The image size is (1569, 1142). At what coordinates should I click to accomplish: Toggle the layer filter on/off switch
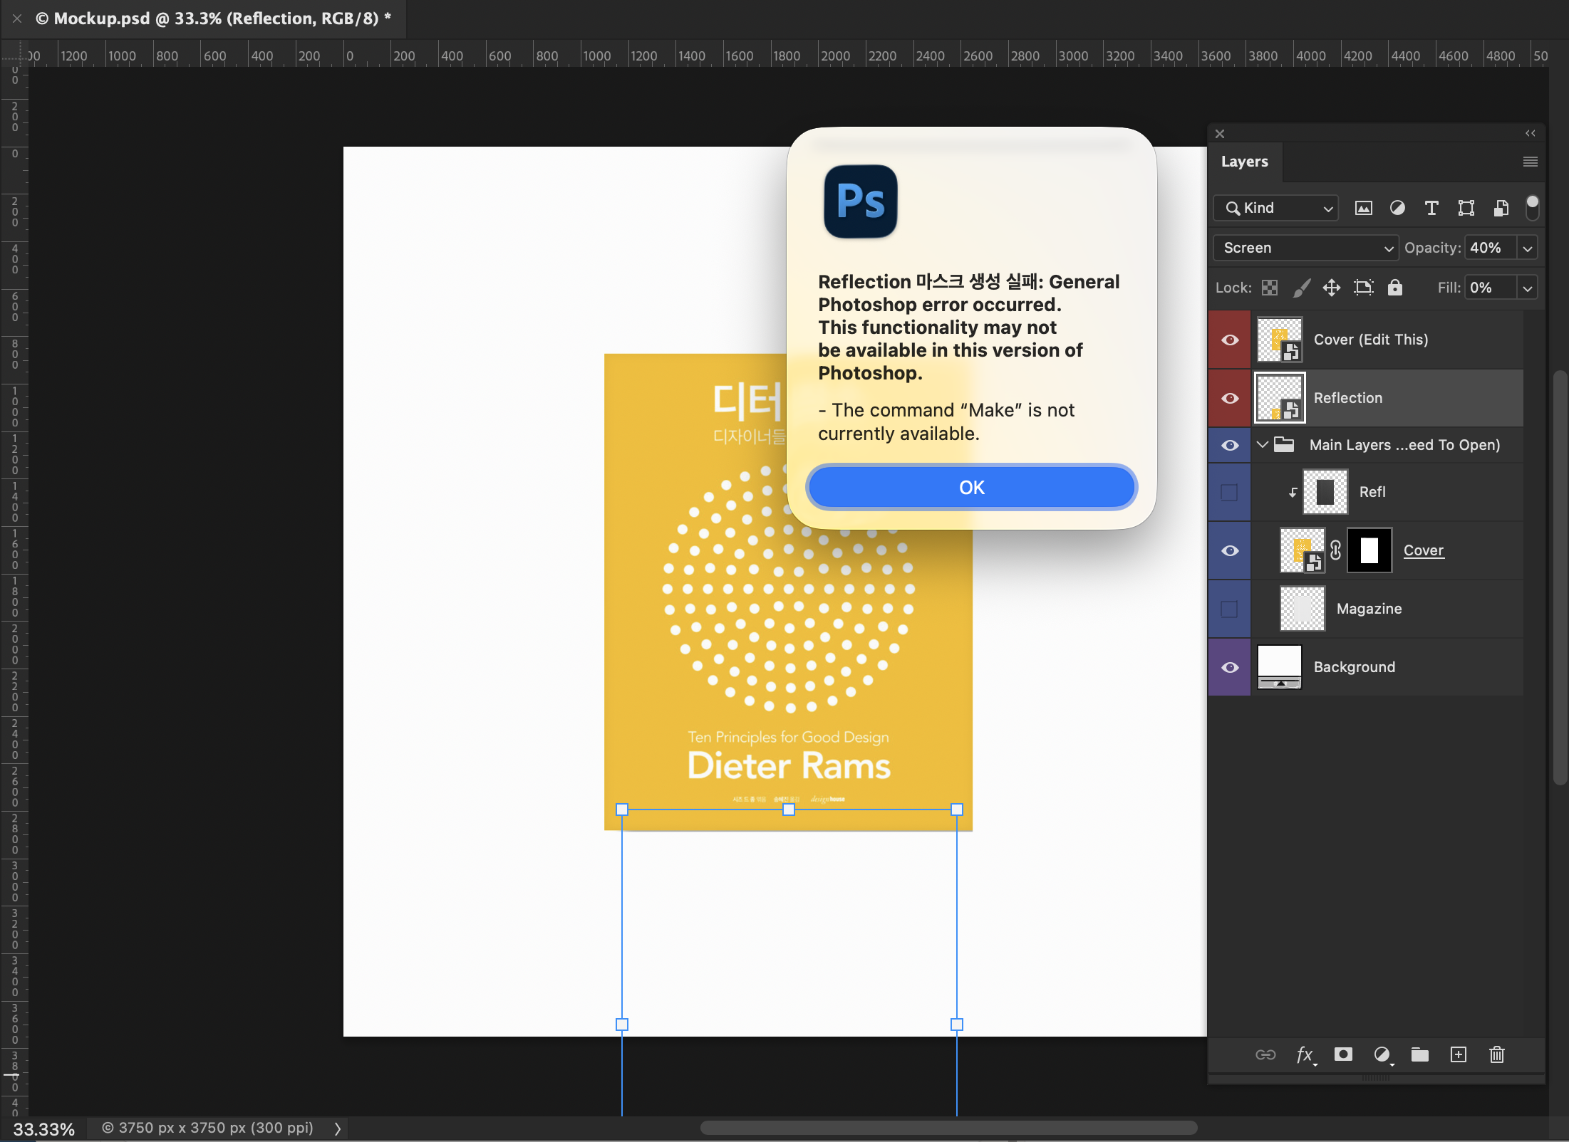pos(1532,207)
